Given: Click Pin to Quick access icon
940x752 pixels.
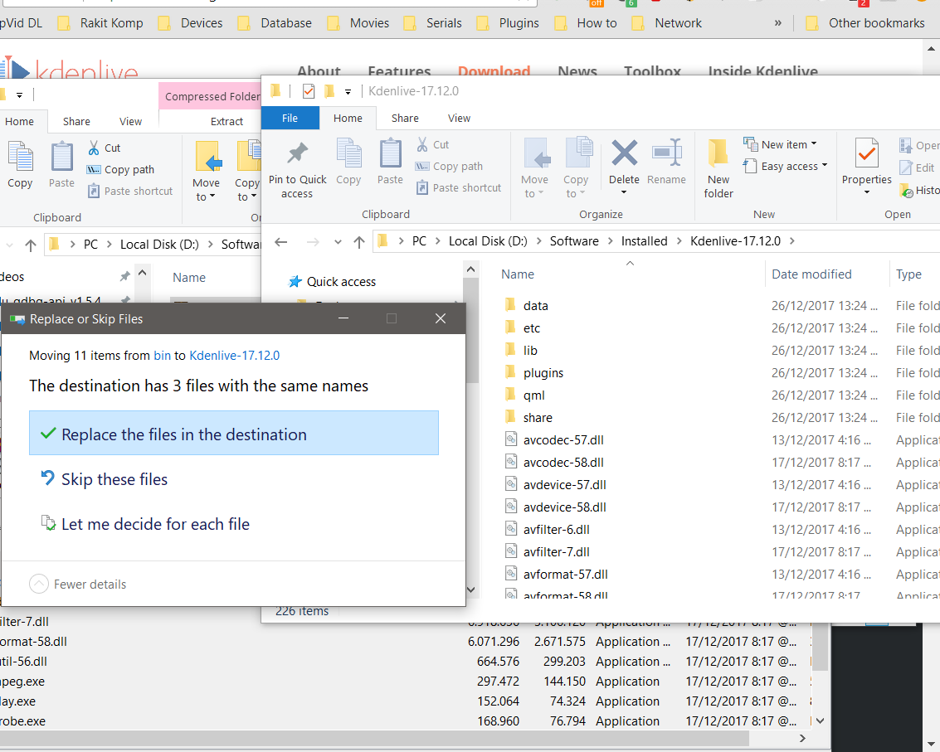Looking at the screenshot, I should pyautogui.click(x=297, y=153).
